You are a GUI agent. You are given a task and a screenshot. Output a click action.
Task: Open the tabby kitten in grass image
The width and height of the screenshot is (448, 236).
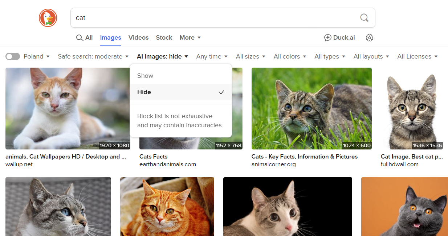[311, 108]
